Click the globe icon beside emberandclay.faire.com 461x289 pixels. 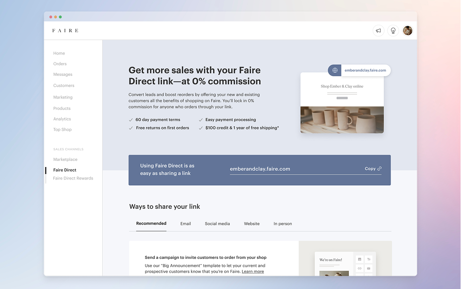tap(335, 70)
